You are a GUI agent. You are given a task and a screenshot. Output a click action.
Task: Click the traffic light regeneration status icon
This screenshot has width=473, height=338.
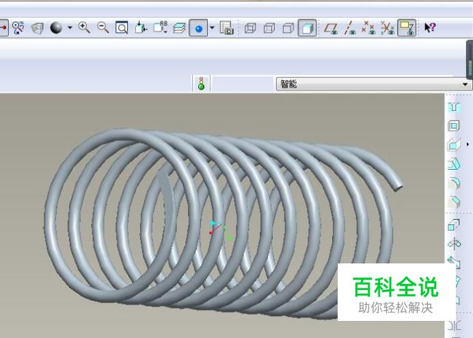point(201,83)
